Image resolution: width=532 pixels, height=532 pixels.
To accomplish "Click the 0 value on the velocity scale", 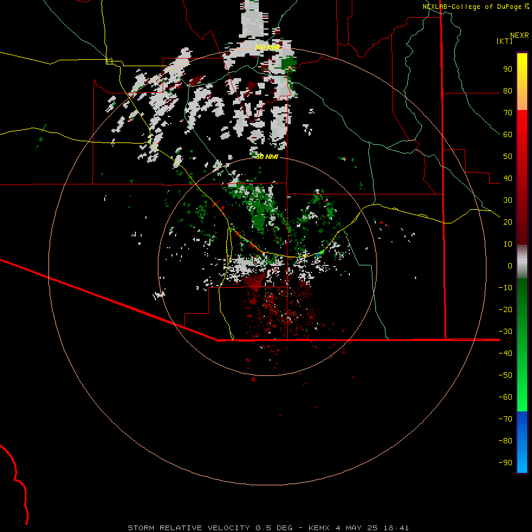I will tap(510, 265).
